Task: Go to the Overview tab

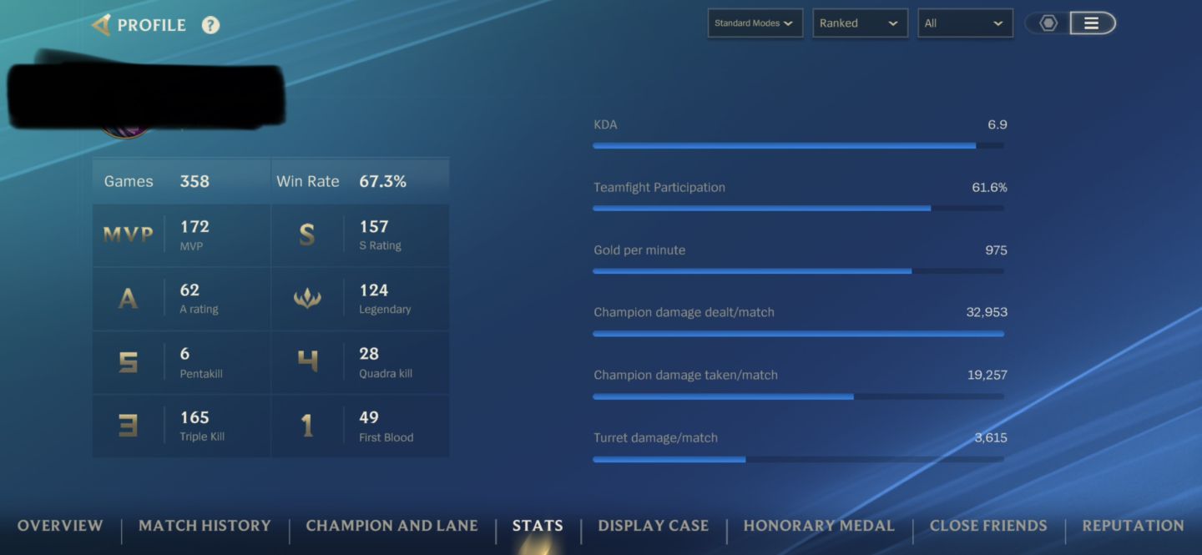Action: coord(60,526)
